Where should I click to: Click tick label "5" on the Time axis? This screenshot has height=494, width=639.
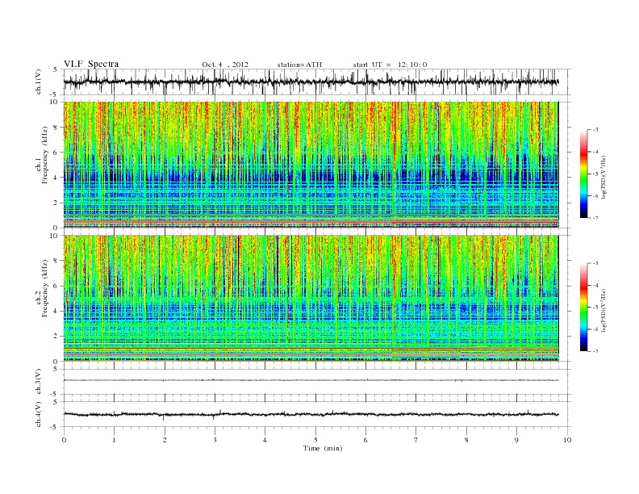(x=315, y=440)
